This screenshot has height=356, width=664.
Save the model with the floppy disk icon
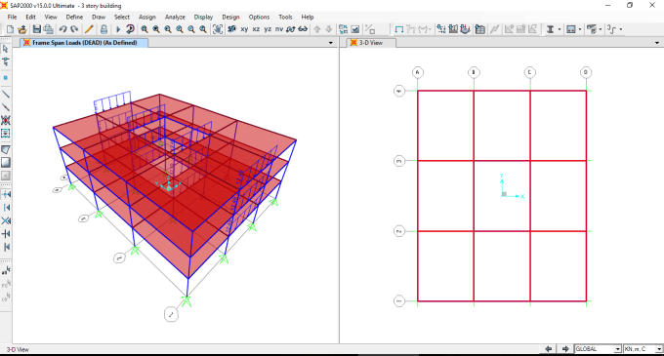click(37, 29)
